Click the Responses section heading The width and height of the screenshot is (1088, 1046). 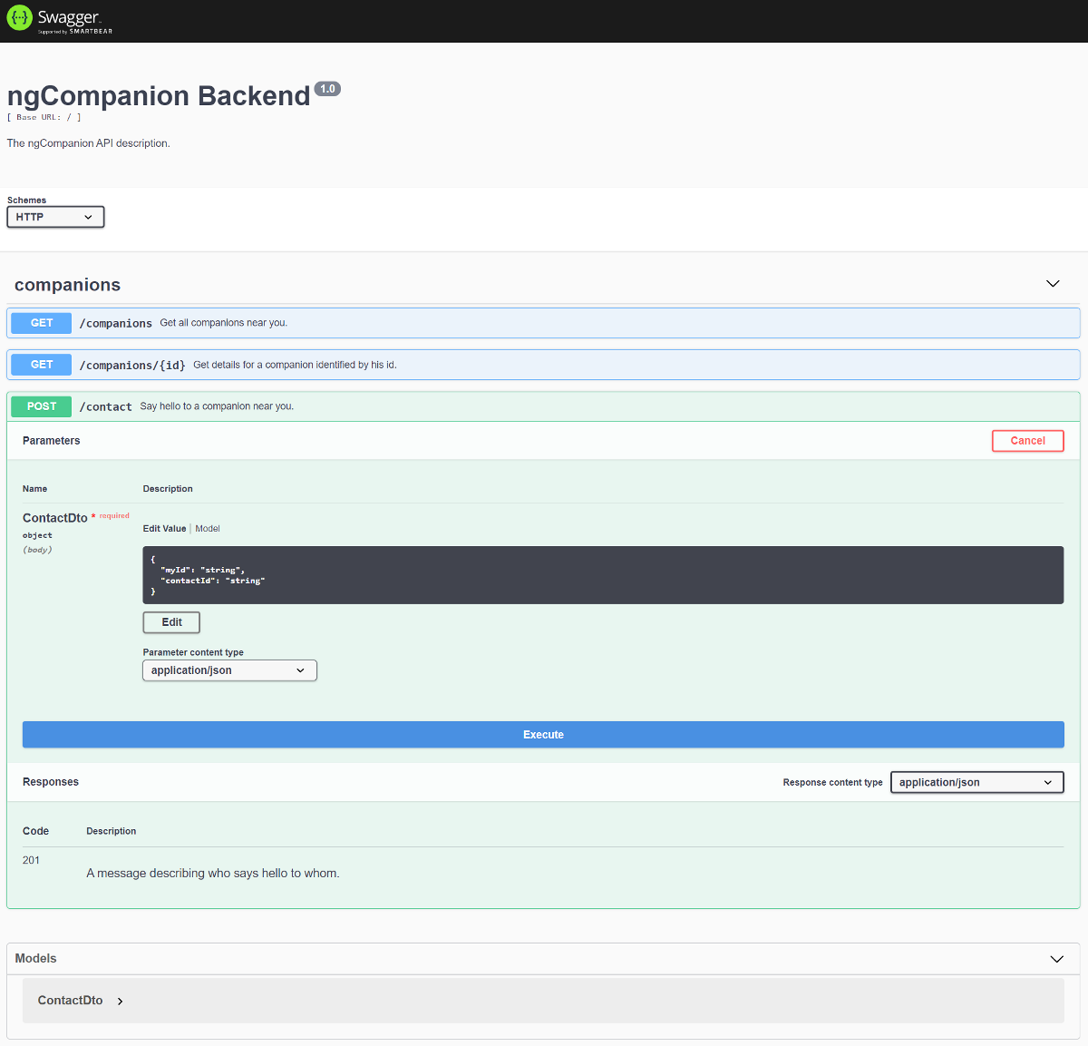[x=51, y=782]
